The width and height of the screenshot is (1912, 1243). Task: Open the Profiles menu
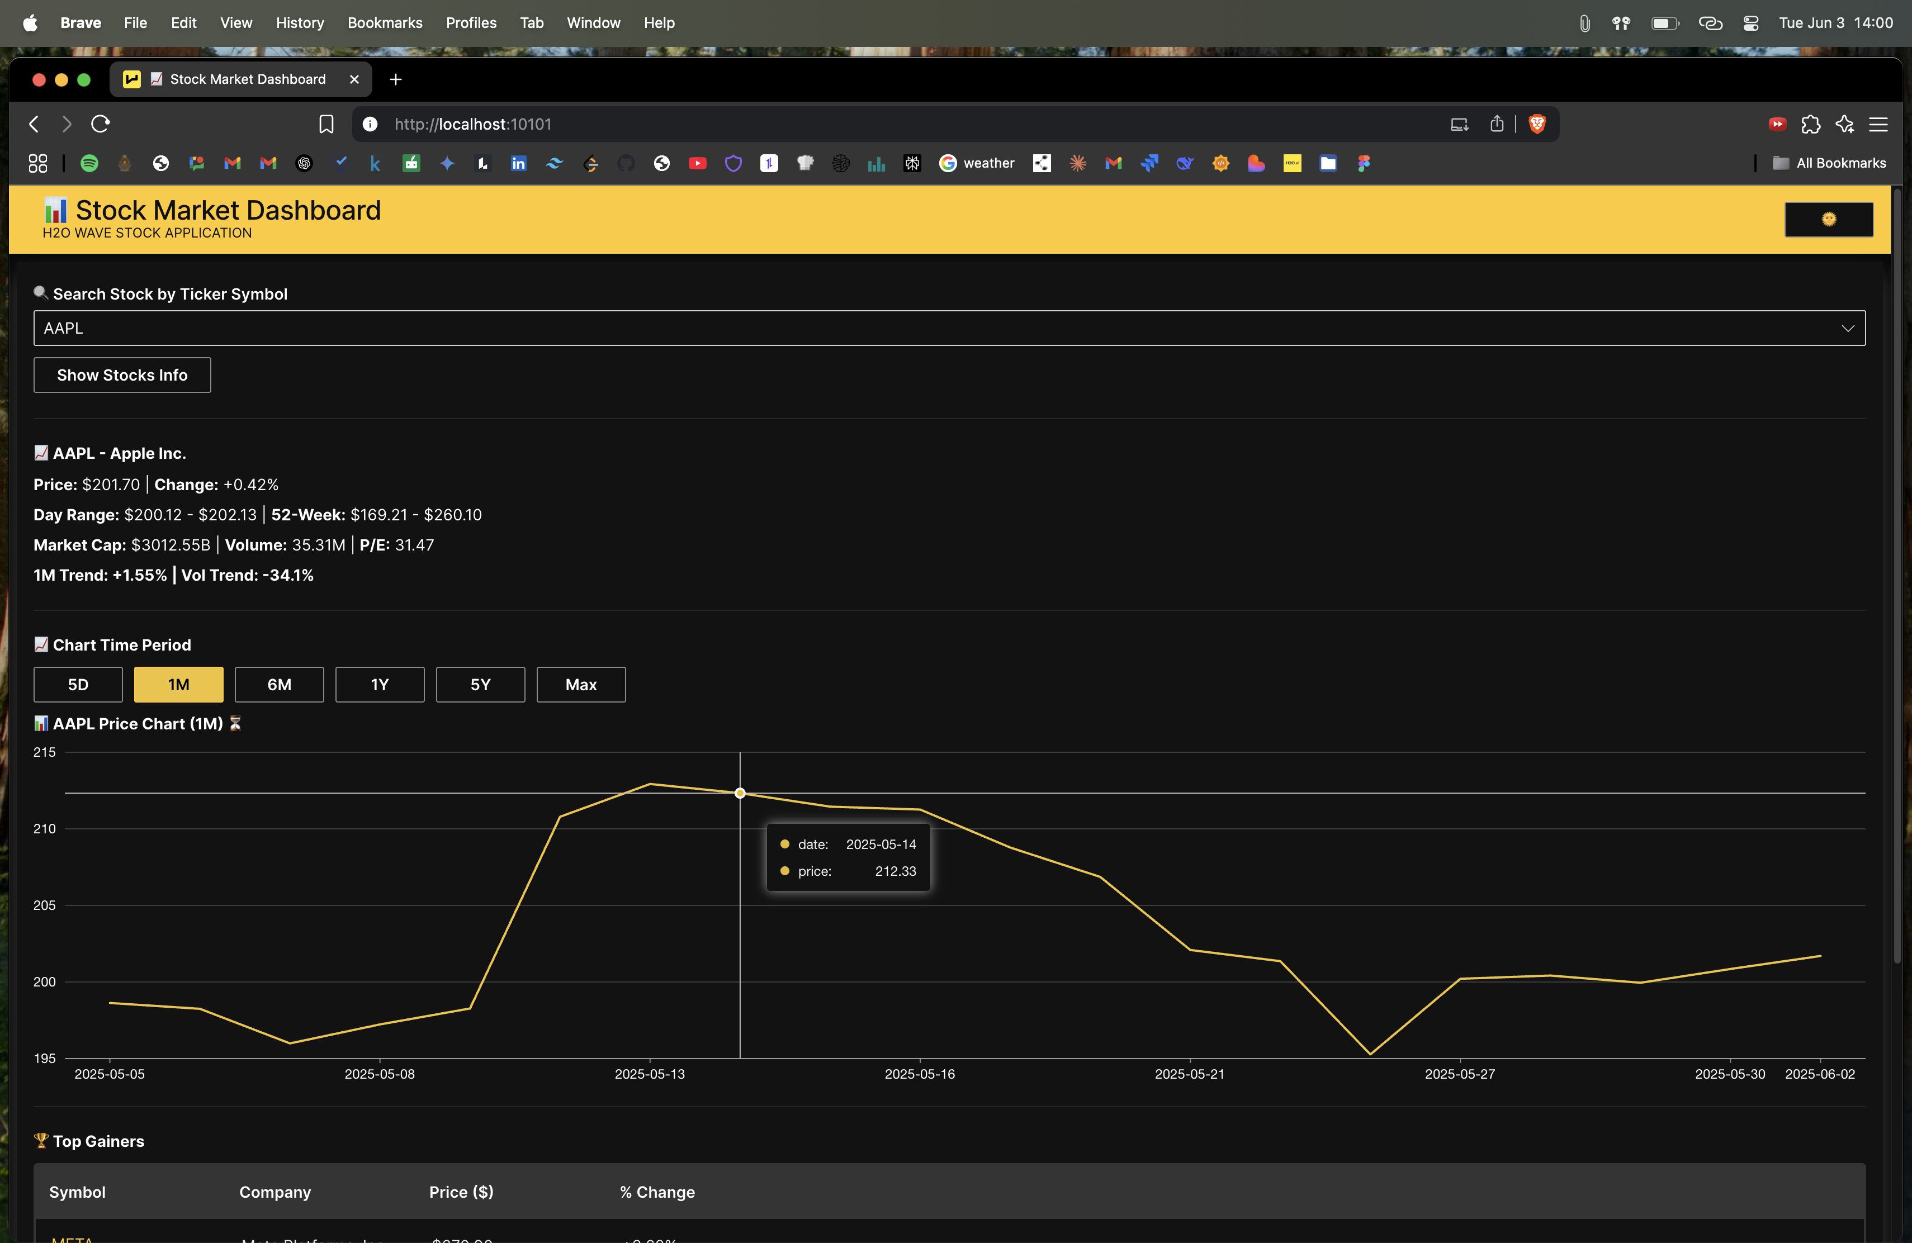click(x=471, y=22)
